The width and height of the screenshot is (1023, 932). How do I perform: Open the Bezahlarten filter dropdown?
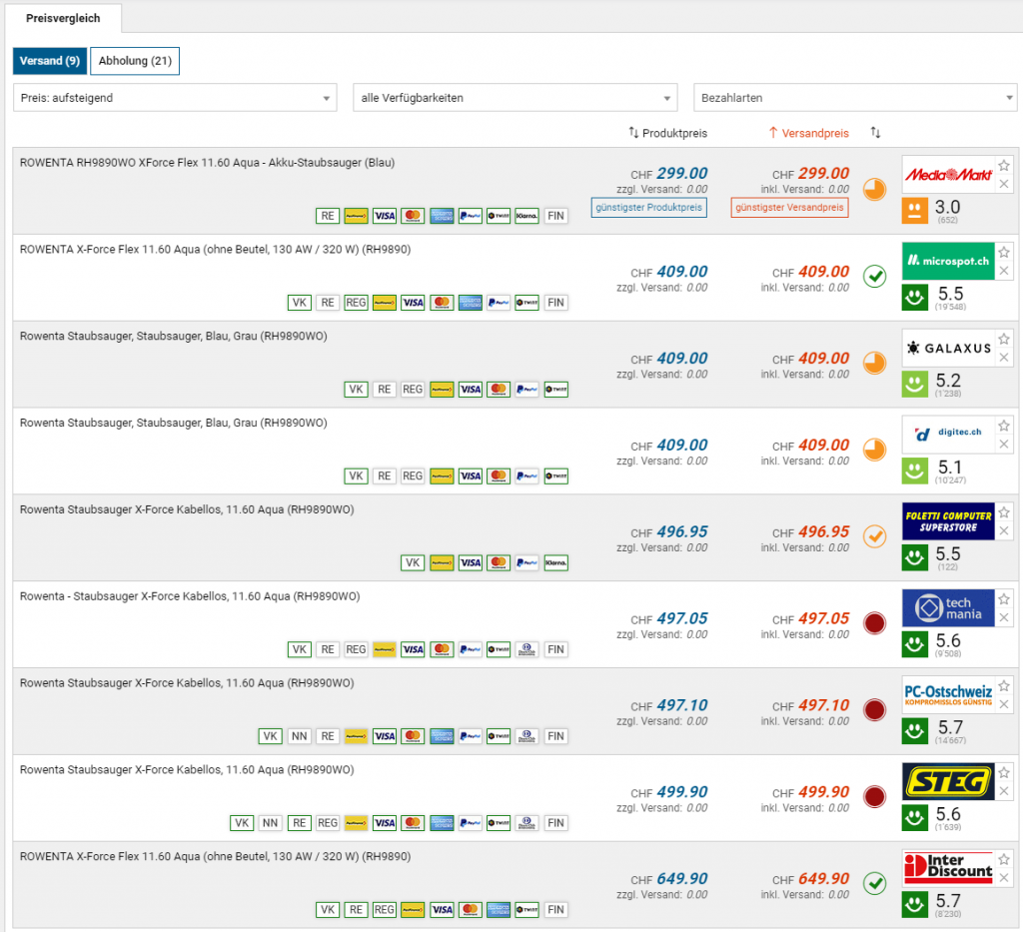[855, 98]
